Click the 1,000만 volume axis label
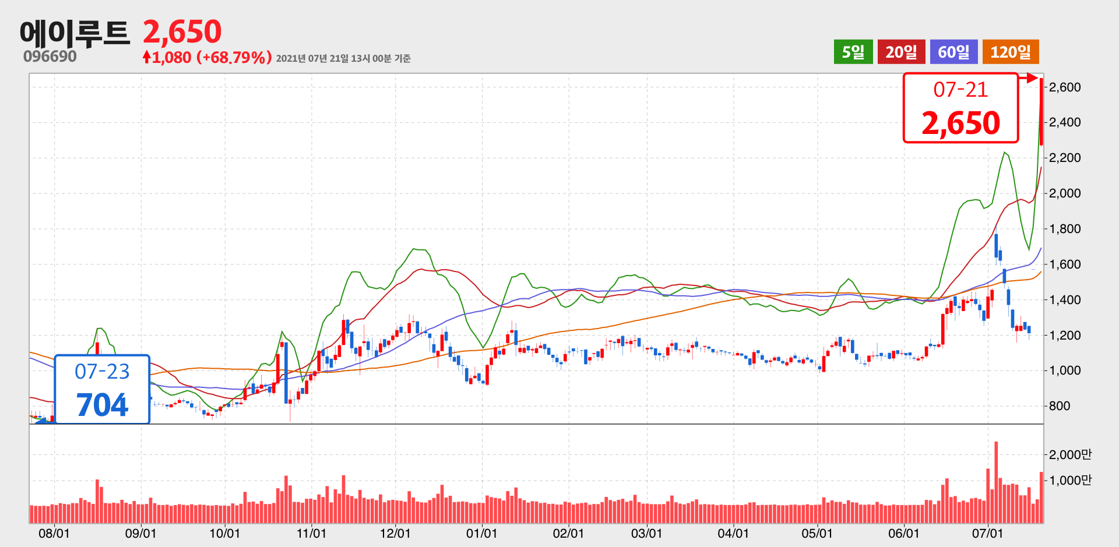Viewport: 1119px width, 547px height. (1070, 481)
